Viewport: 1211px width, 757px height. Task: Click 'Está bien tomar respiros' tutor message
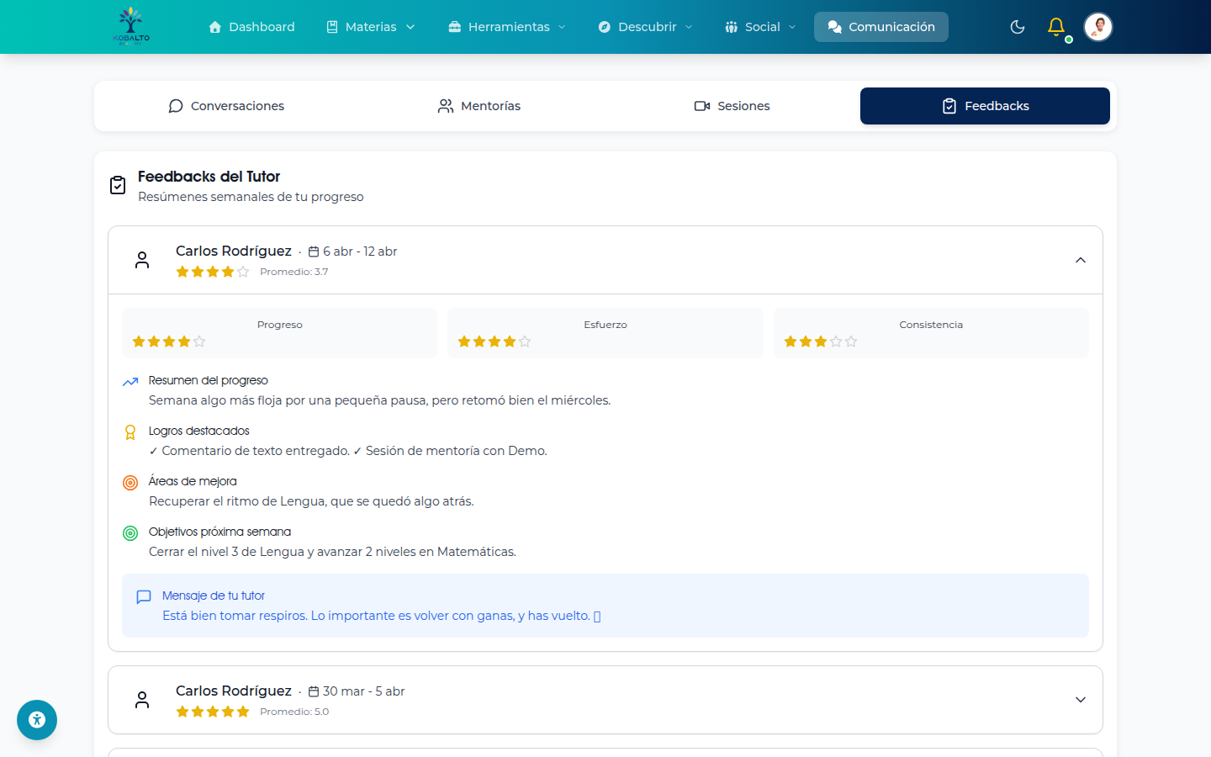pyautogui.click(x=381, y=616)
